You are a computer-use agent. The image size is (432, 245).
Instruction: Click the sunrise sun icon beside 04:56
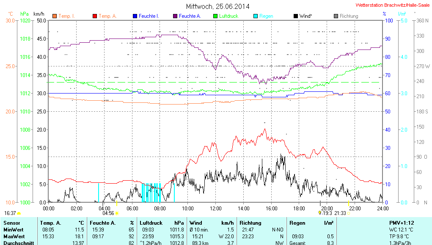(117, 213)
